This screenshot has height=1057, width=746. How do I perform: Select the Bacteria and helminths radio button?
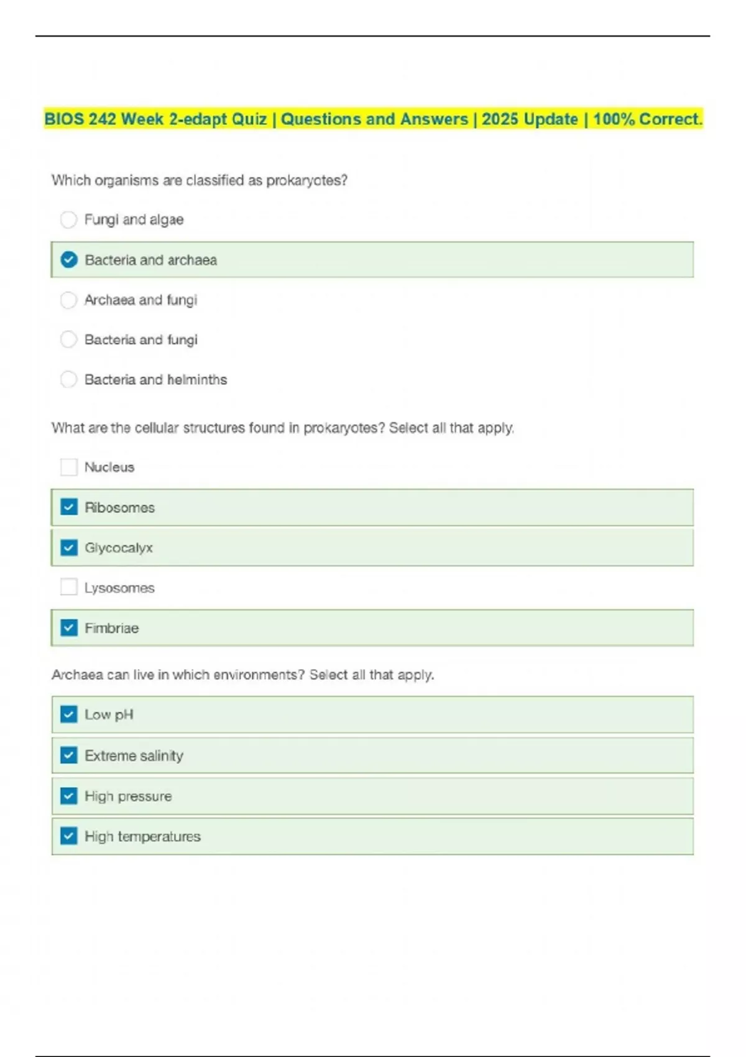[x=68, y=379]
